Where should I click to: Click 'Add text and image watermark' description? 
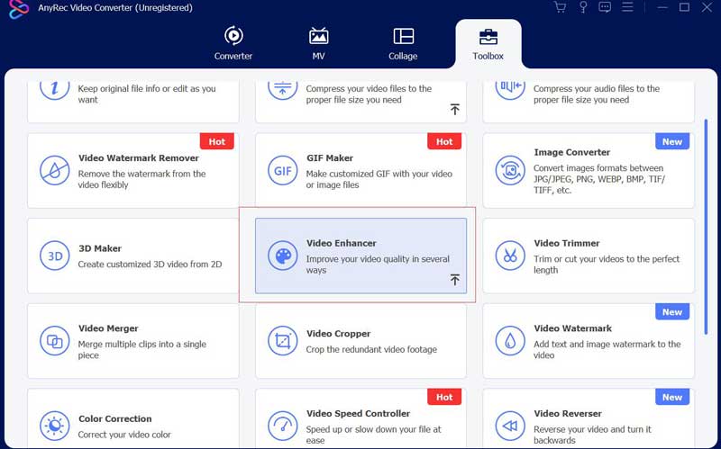coord(607,349)
